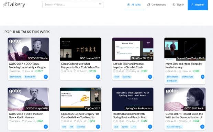
Task: Select elixir tag on Chris McCord talk
Action: coord(116,77)
